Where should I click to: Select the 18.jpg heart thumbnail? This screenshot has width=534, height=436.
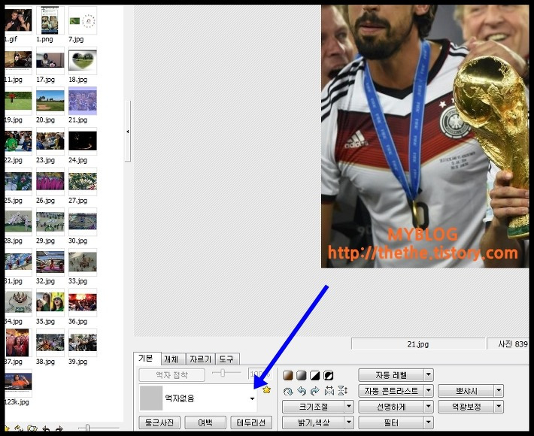[x=83, y=61]
